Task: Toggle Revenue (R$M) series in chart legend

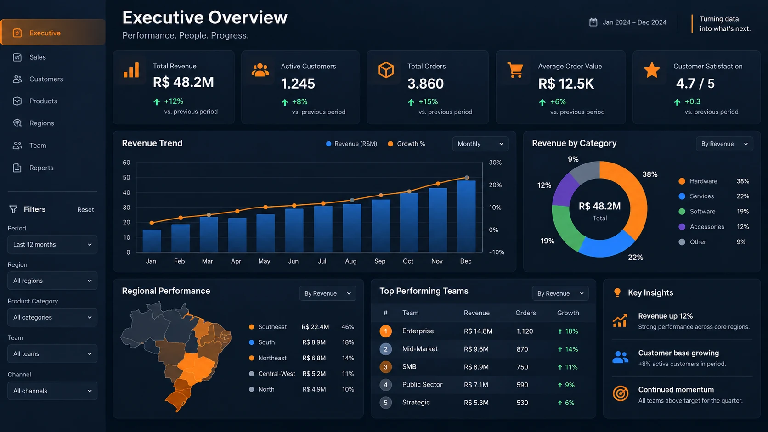Action: coord(351,144)
